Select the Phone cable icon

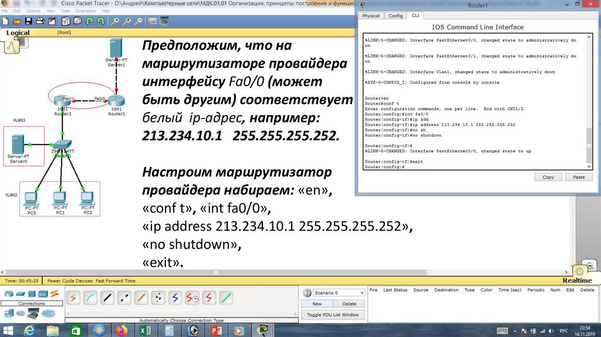pos(158,298)
